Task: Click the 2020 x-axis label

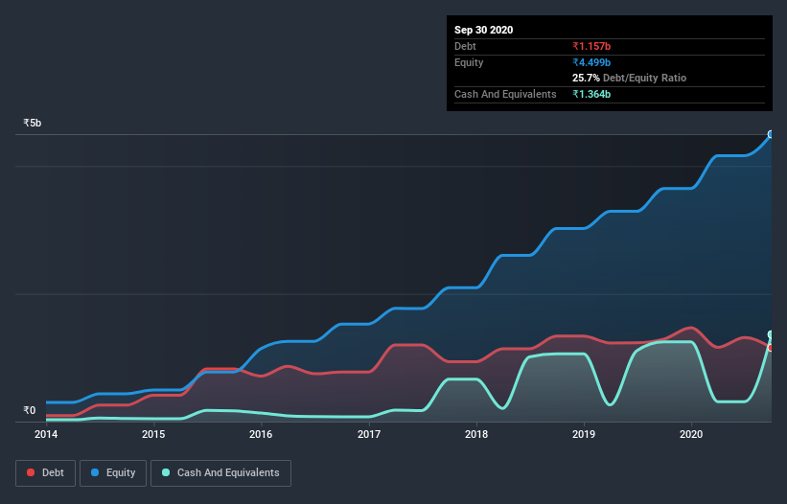Action: tap(691, 434)
